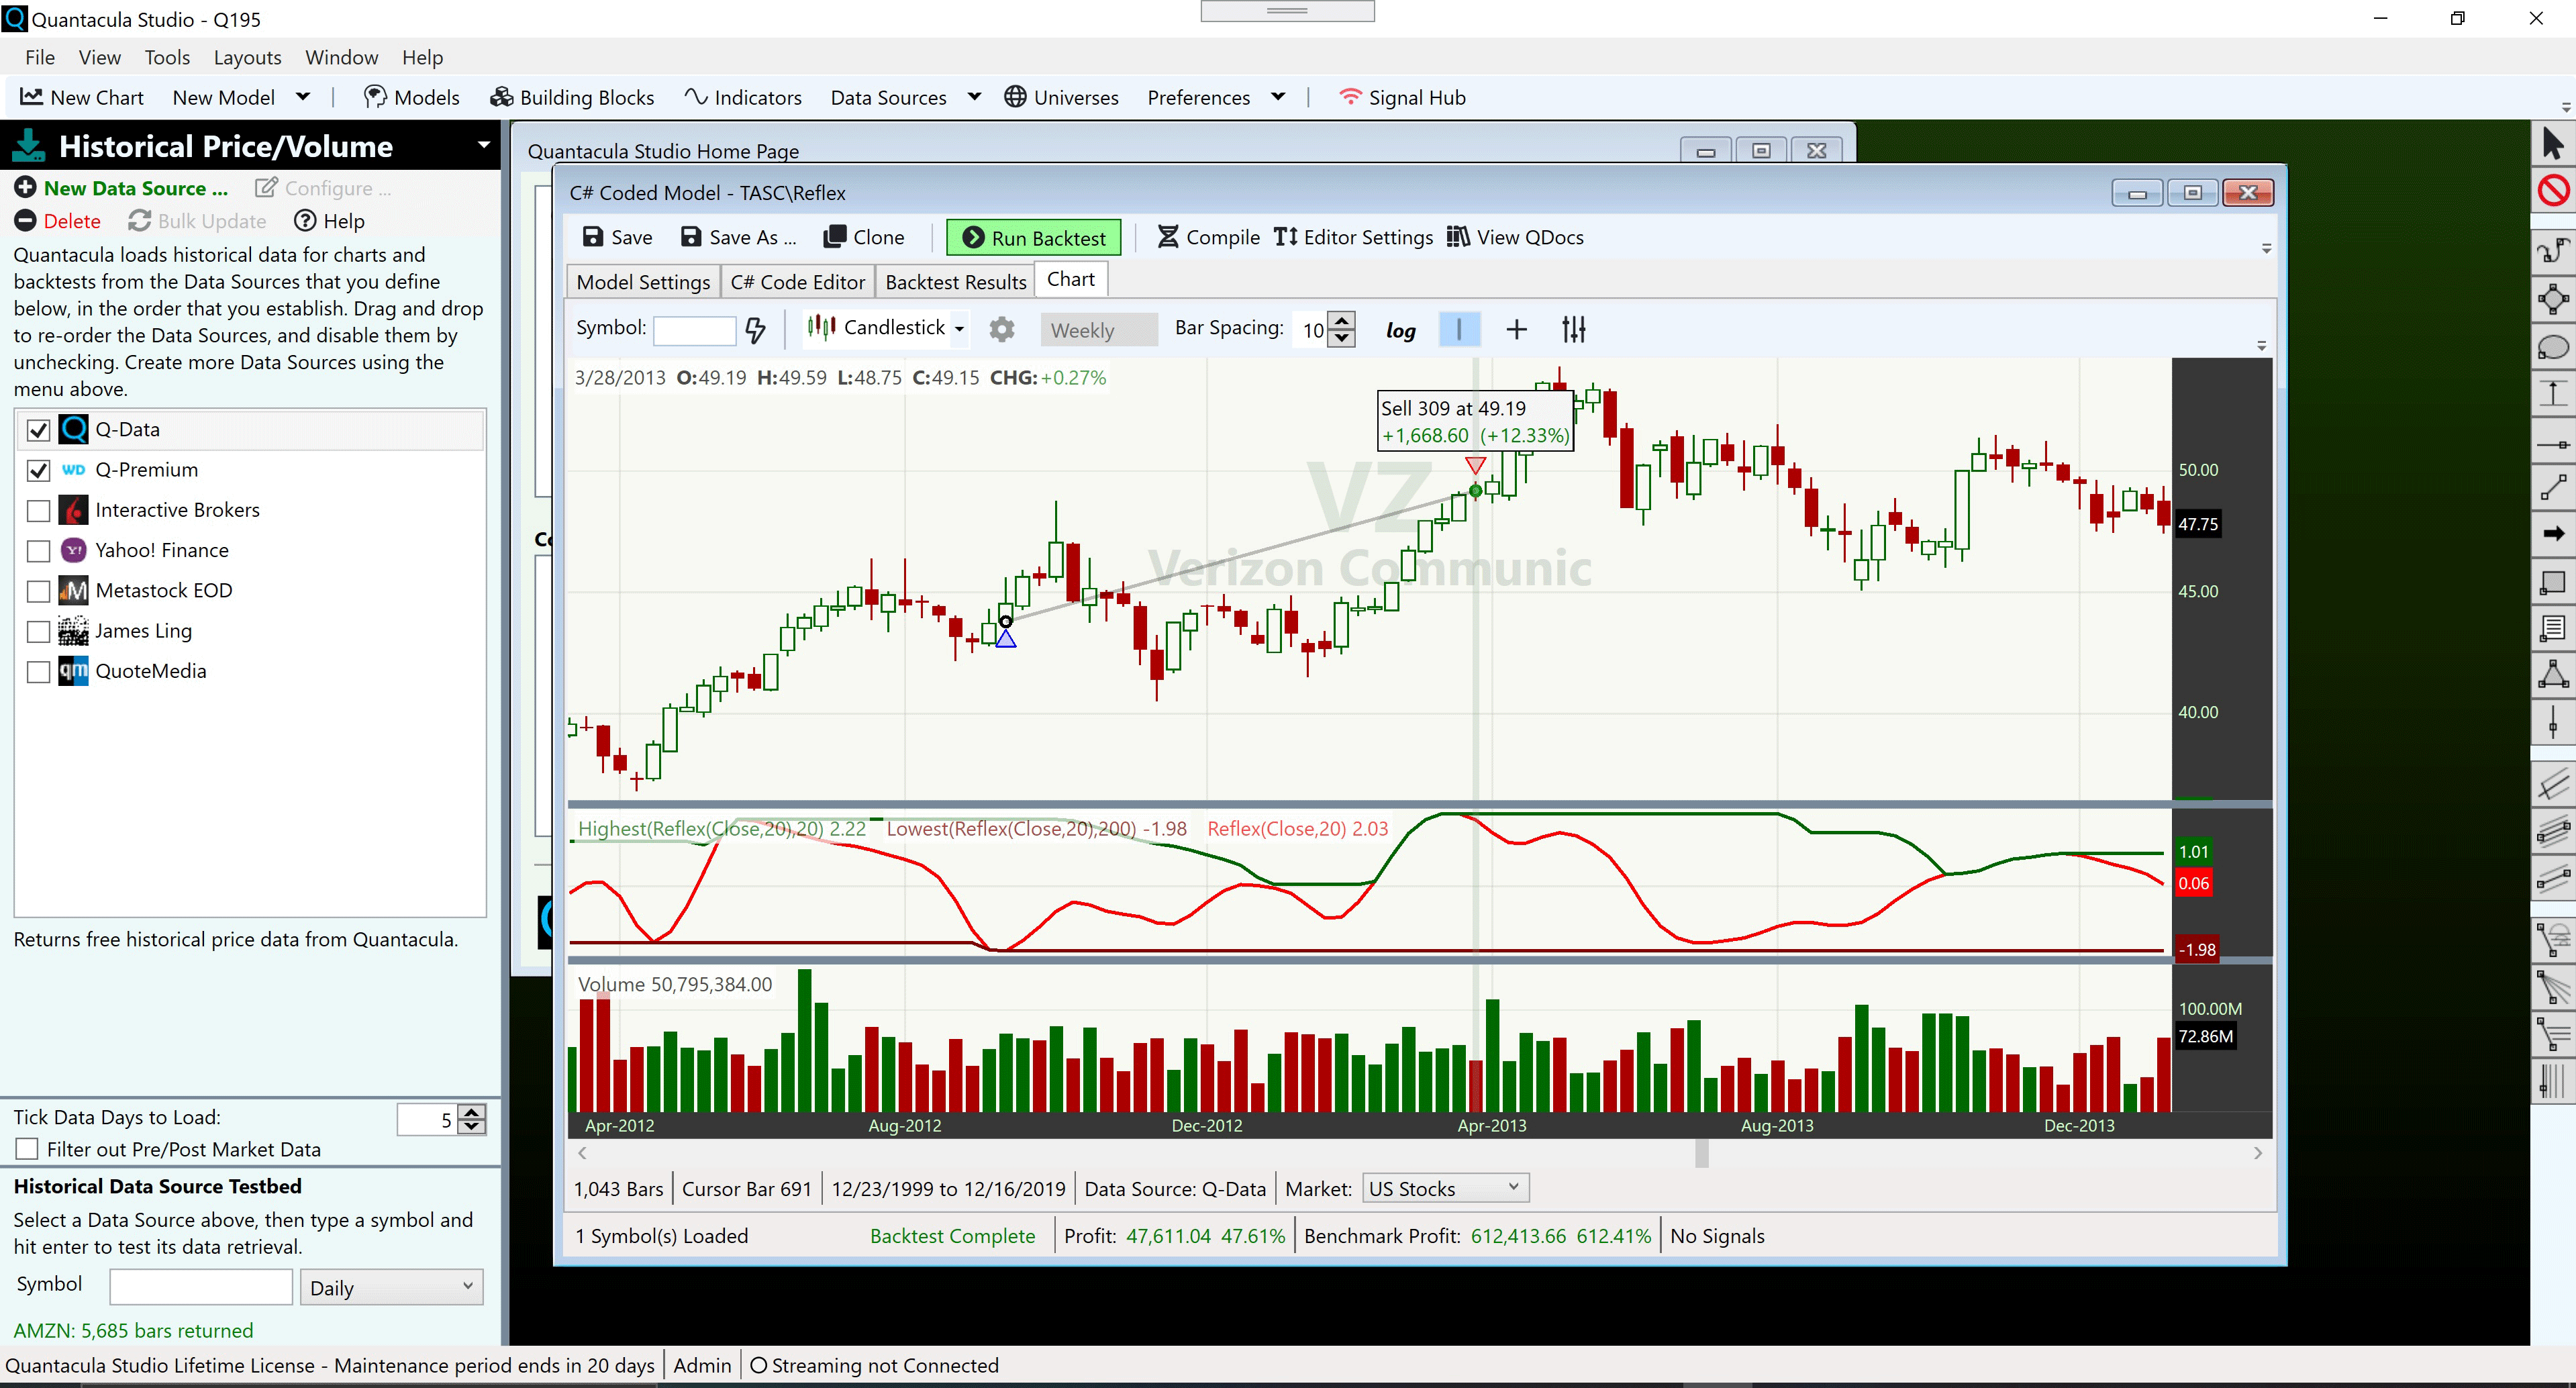Open the Tools menu
The image size is (2576, 1388).
(167, 57)
